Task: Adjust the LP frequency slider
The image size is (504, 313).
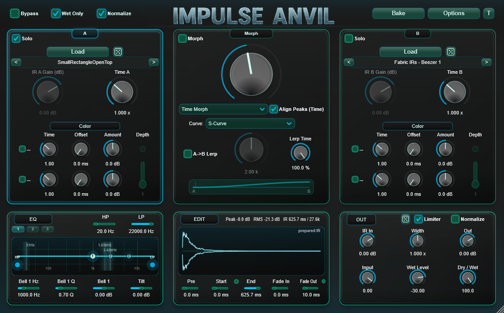Action: (142, 224)
